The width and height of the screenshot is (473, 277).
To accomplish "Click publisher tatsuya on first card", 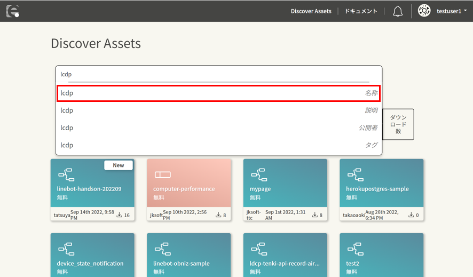I will [x=62, y=215].
